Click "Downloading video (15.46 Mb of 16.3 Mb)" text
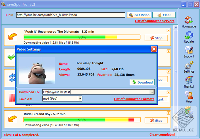The image size is (200, 139). [51, 125]
